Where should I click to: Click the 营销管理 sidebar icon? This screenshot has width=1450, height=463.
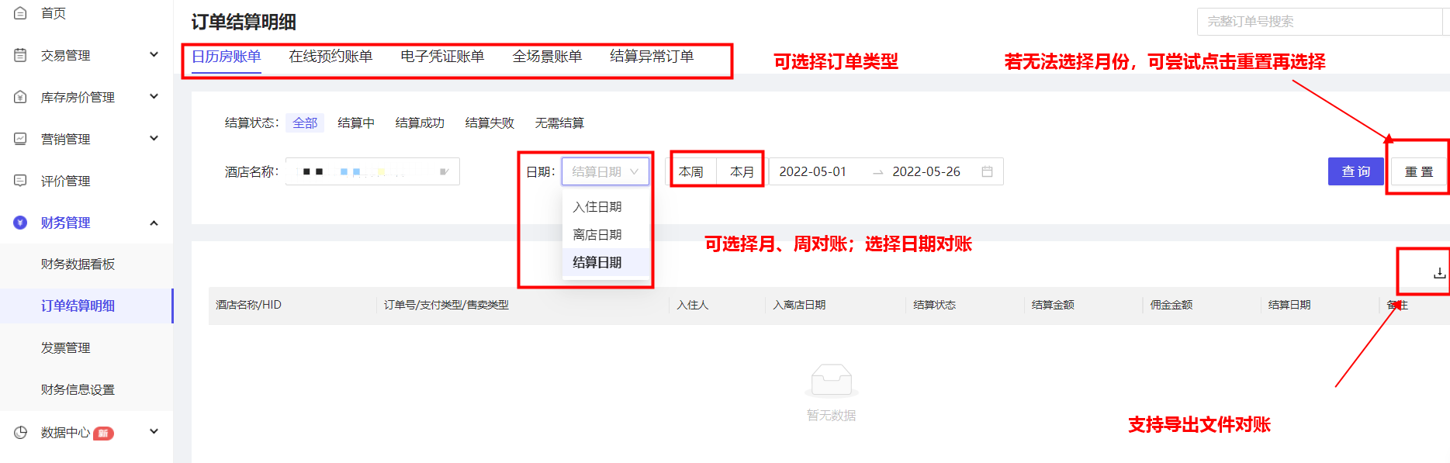[x=21, y=139]
